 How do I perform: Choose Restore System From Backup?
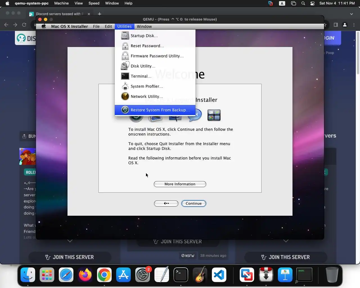155,110
